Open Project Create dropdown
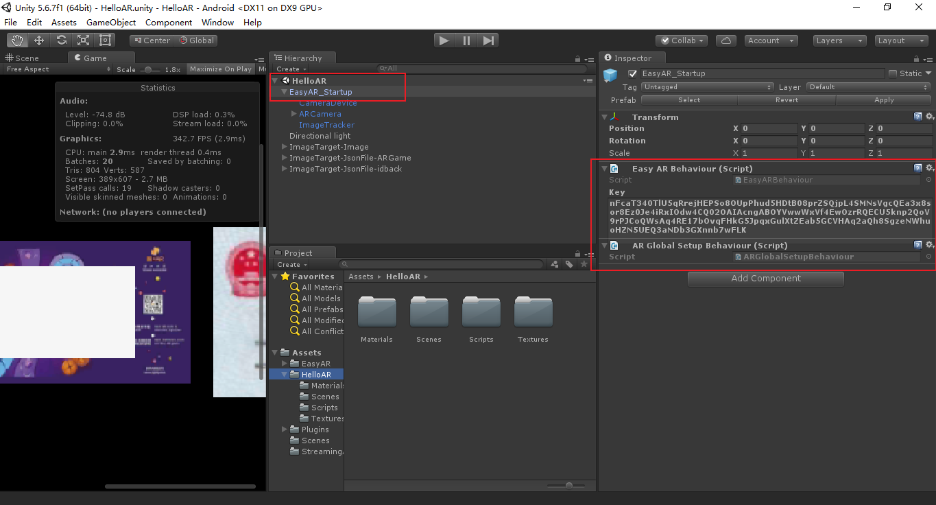Image resolution: width=936 pixels, height=505 pixels. (x=291, y=264)
